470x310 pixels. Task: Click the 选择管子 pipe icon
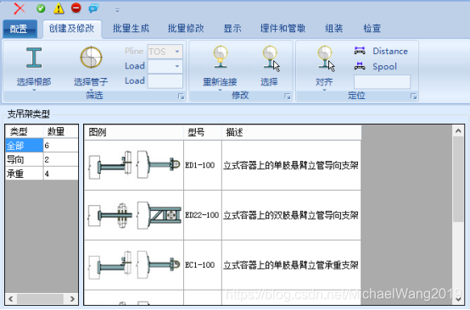[91, 57]
